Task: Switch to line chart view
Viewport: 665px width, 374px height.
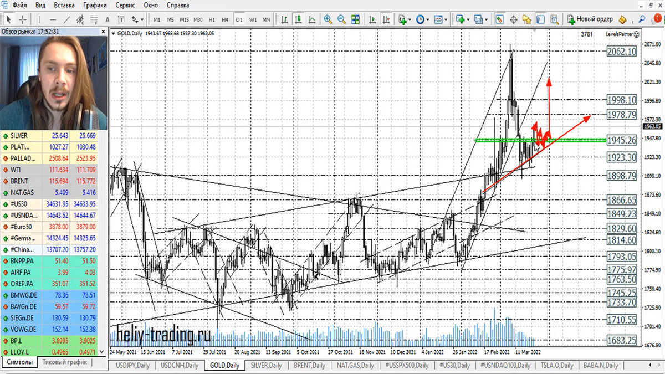Action: tap(312, 19)
